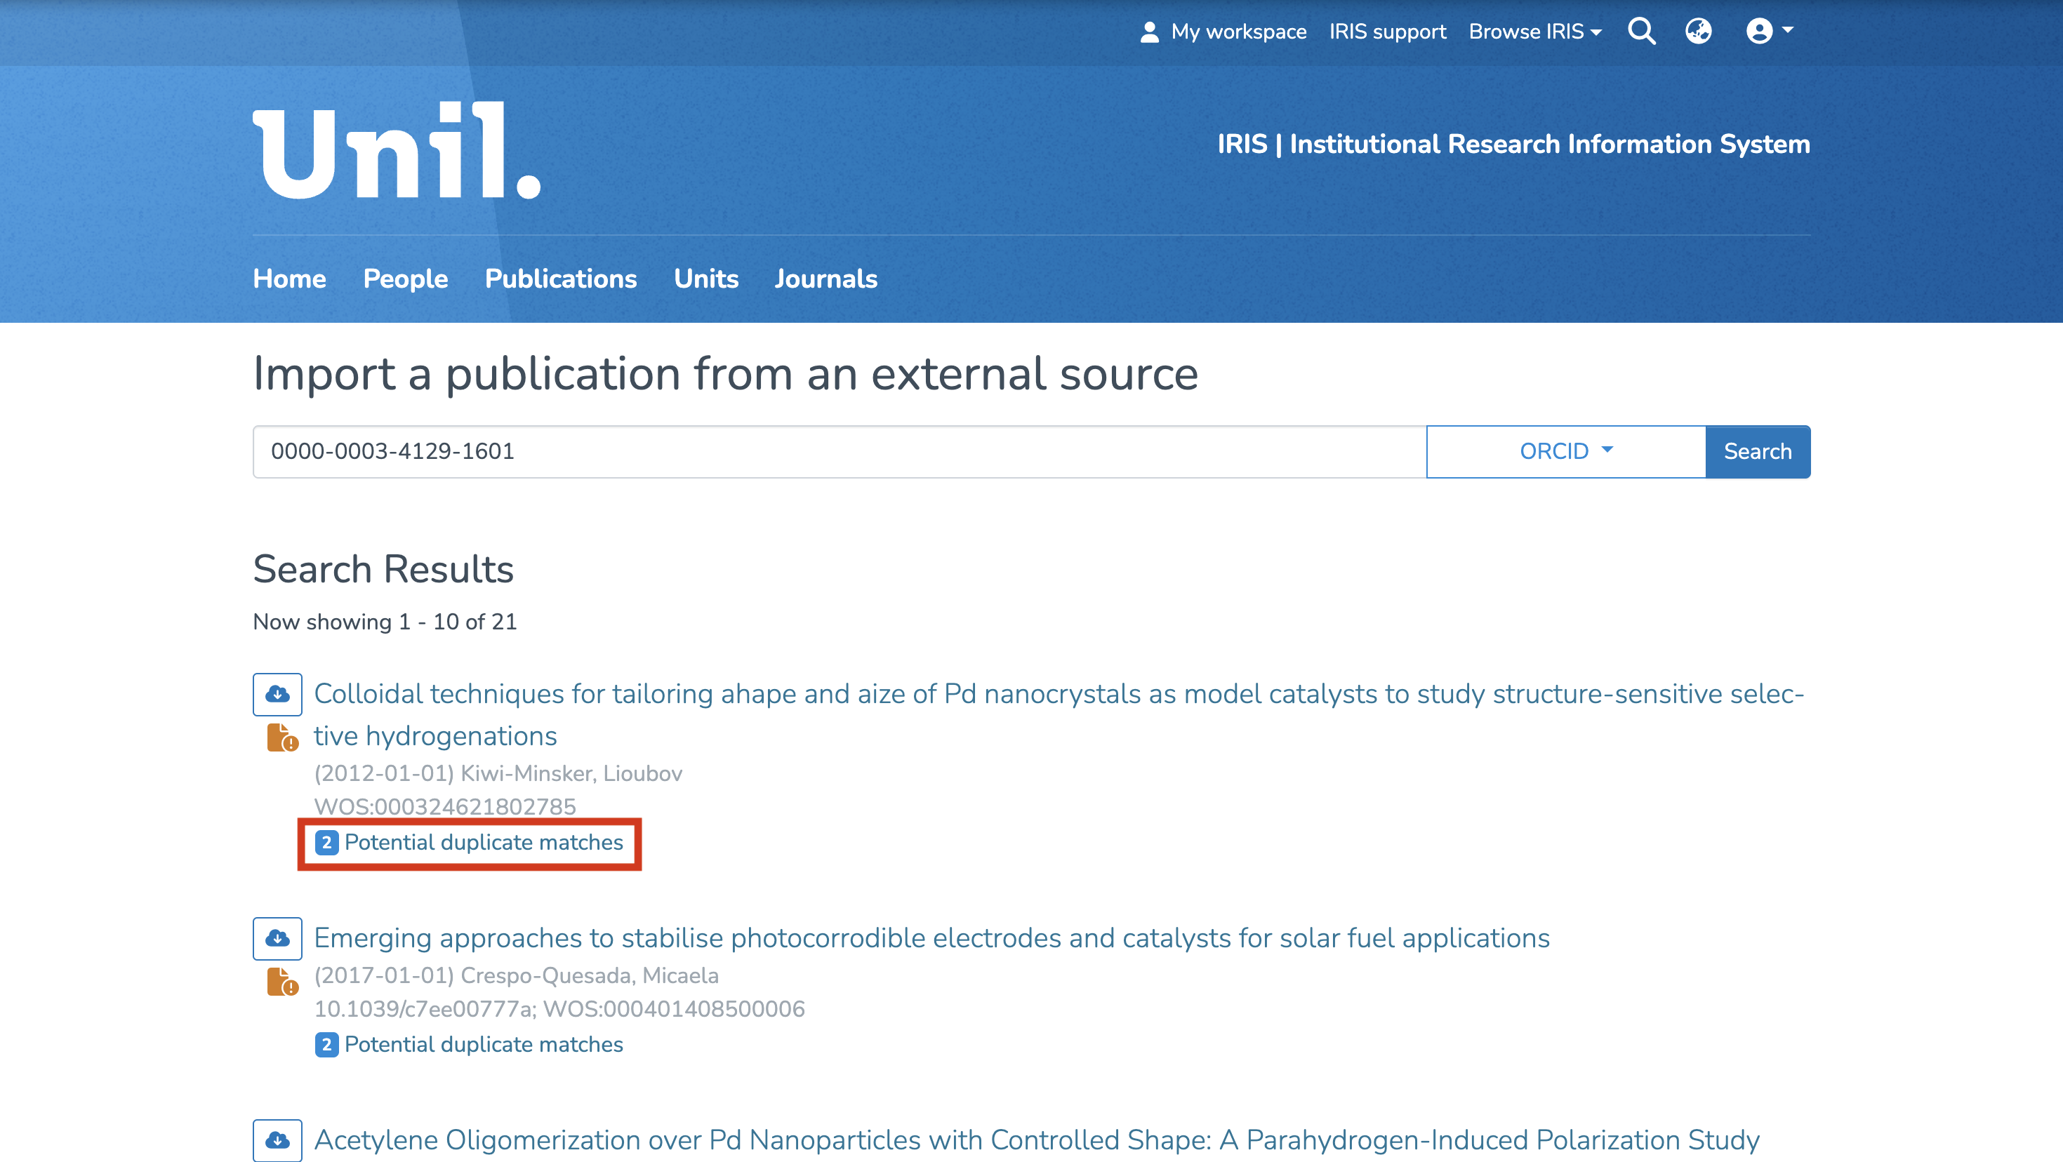The height and width of the screenshot is (1162, 2063).
Task: Click the import cloud icon for Emerging approaches
Action: point(277,937)
